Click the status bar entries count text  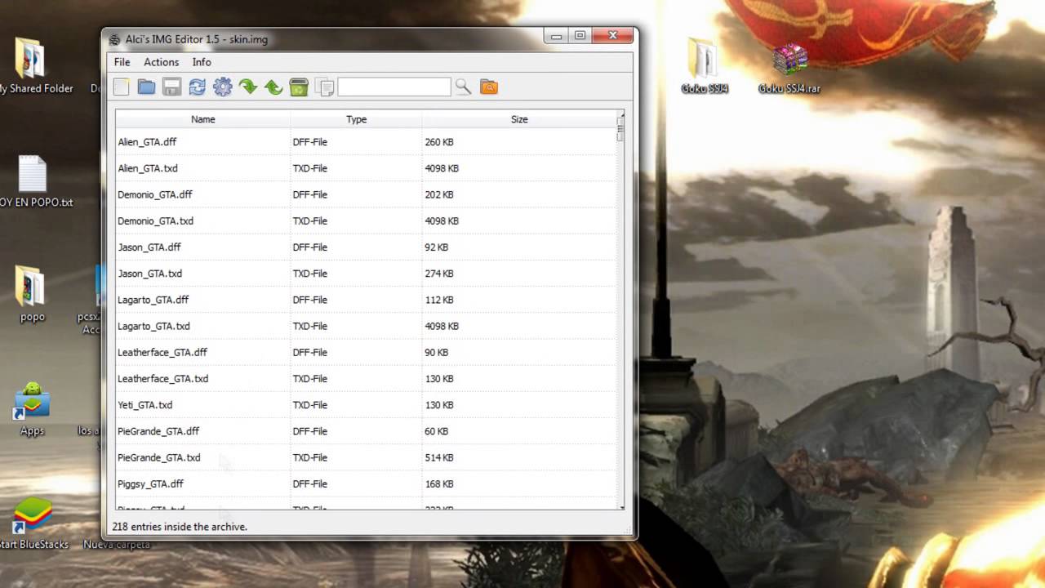[180, 527]
